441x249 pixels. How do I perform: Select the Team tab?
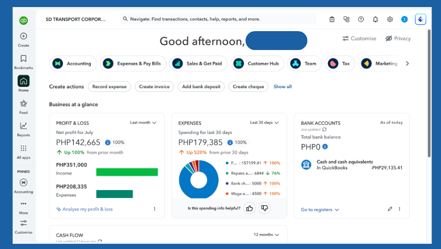[304, 64]
